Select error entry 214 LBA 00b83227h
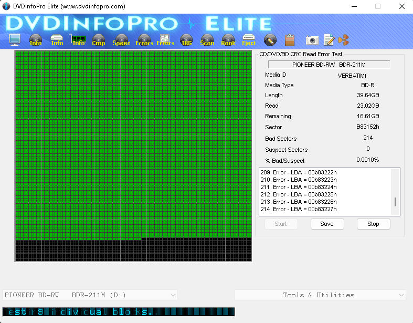This screenshot has width=413, height=323. pyautogui.click(x=299, y=210)
